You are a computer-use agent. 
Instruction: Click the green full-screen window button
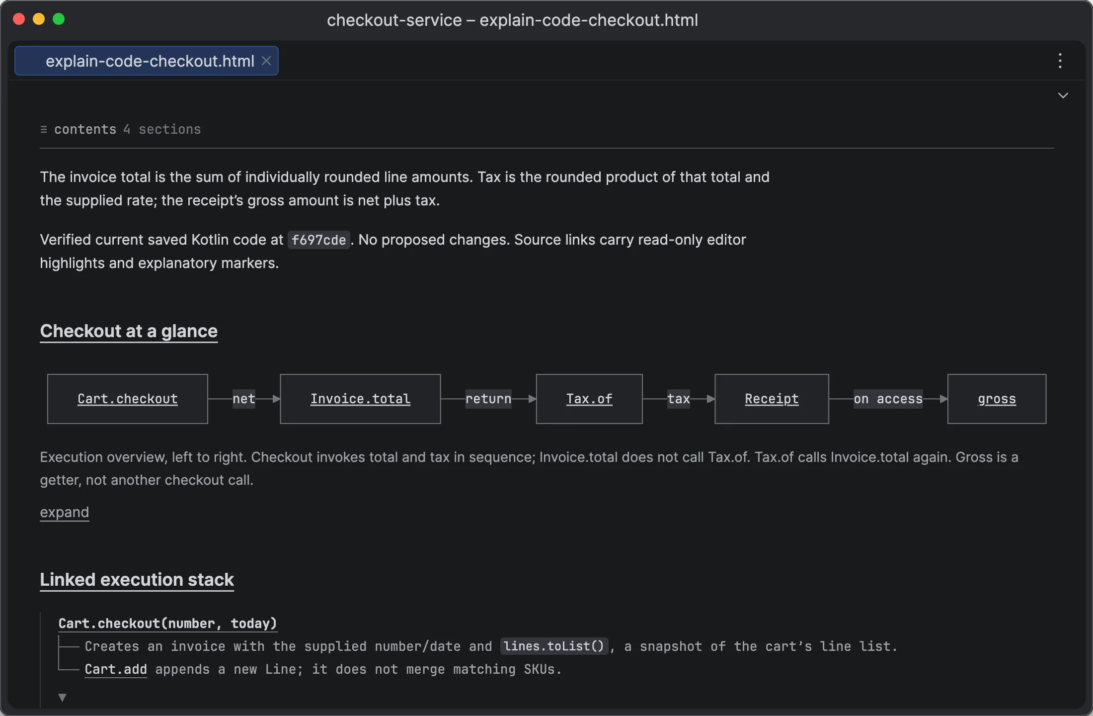click(x=59, y=19)
